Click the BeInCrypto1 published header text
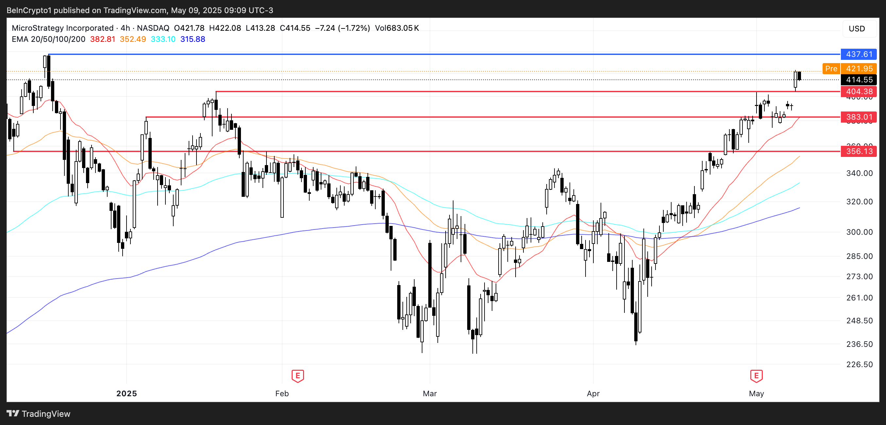This screenshot has width=886, height=425. pyautogui.click(x=140, y=10)
